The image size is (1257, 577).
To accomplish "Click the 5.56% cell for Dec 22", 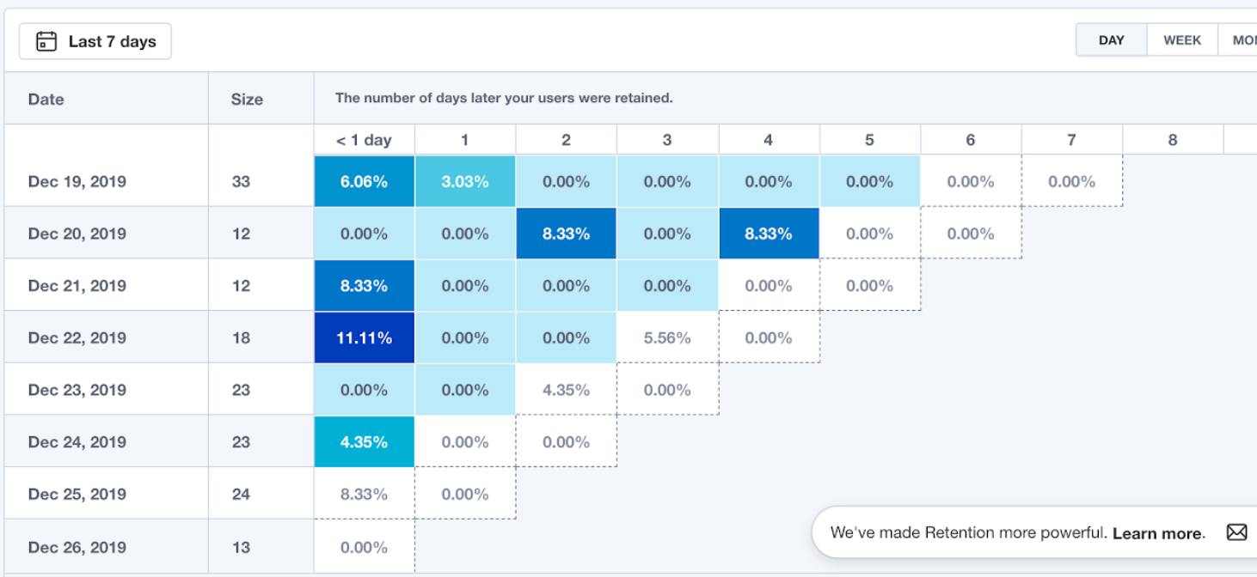I will [667, 337].
